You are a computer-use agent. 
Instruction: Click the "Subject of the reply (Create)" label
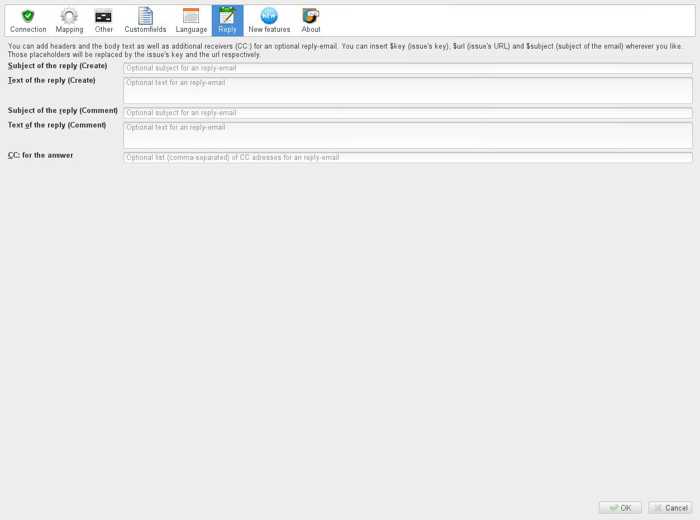pyautogui.click(x=58, y=66)
